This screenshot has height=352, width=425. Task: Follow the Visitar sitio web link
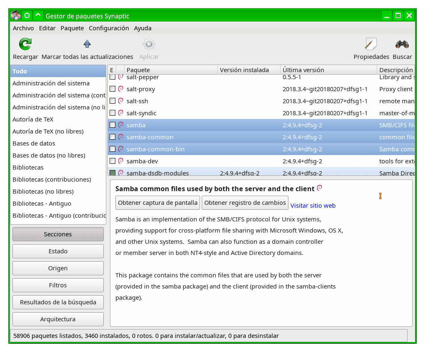pyautogui.click(x=313, y=205)
